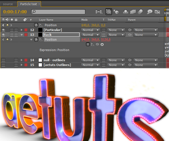
Task: Enable the Motion Blur switch icon
Action: [x=140, y=12]
